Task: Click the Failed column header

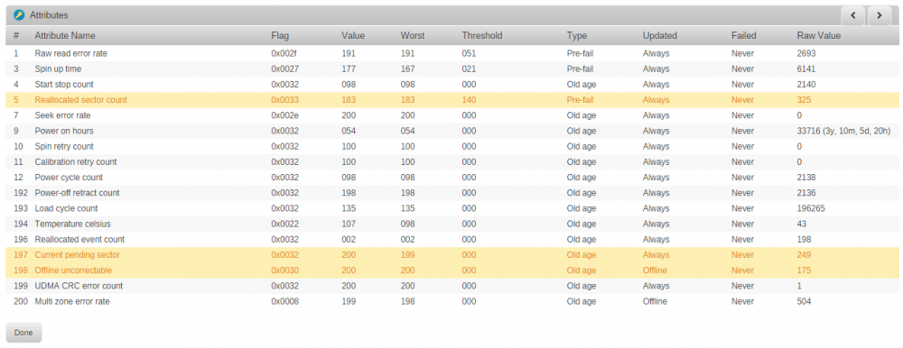Action: pyautogui.click(x=743, y=36)
